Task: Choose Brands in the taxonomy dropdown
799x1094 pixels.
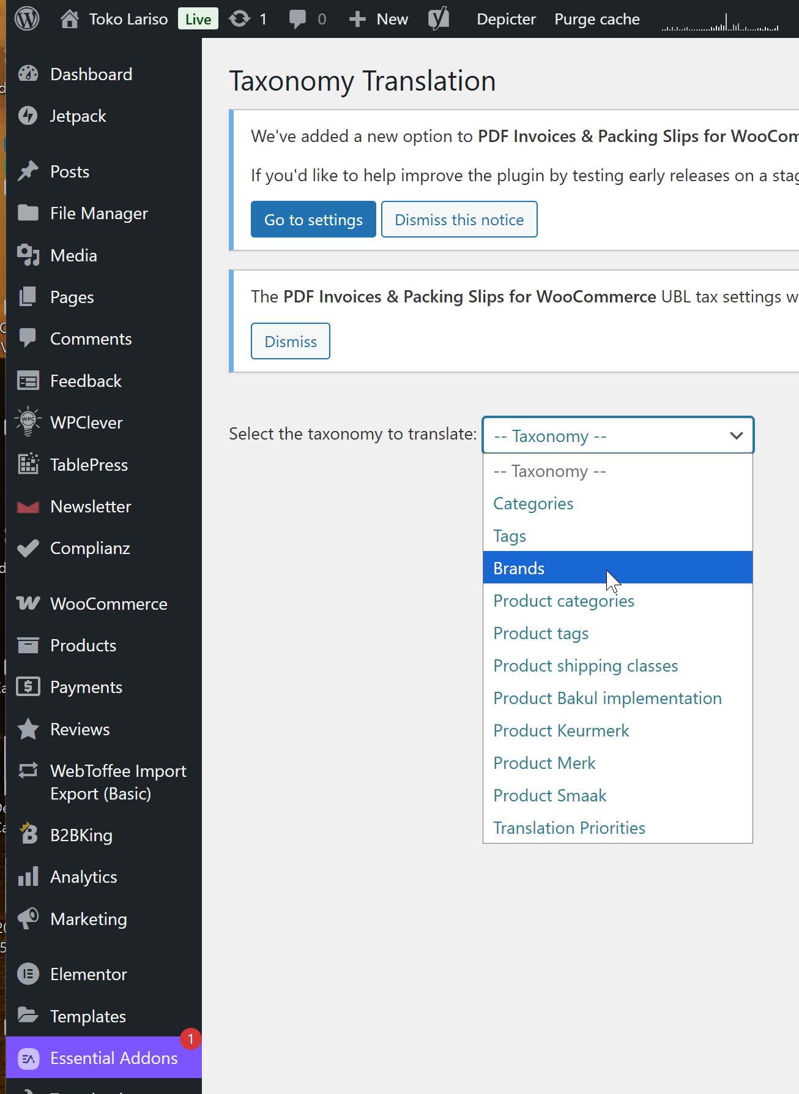Action: pyautogui.click(x=618, y=568)
